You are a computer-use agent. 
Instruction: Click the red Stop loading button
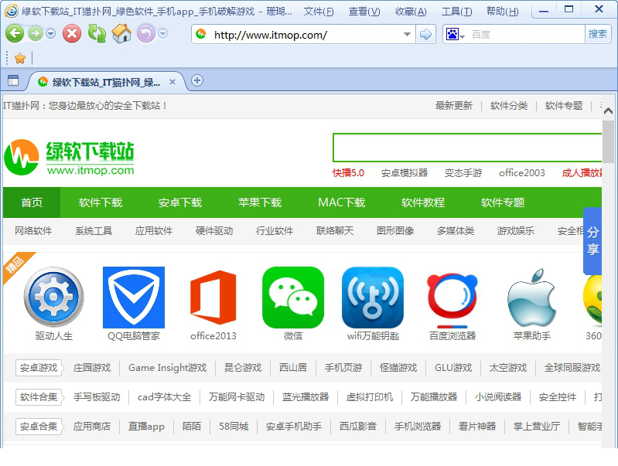[72, 34]
